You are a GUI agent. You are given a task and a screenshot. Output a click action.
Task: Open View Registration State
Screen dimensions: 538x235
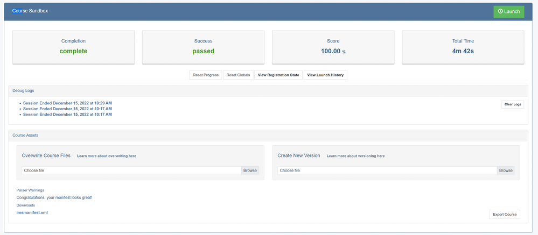click(278, 75)
